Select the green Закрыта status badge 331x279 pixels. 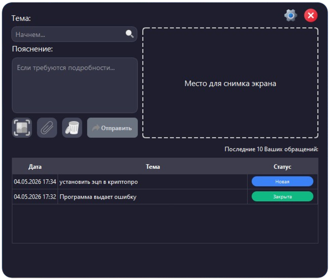click(x=282, y=196)
